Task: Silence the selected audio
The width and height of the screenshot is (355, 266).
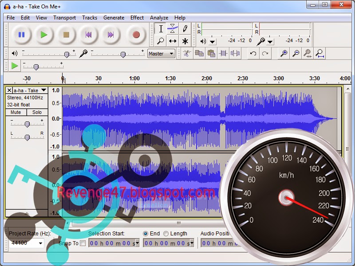Action: point(234,53)
